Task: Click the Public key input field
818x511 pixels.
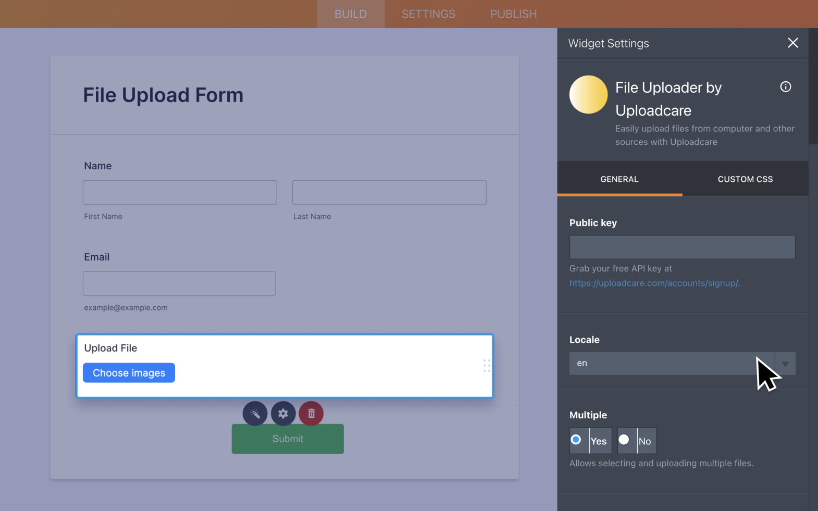Action: (x=682, y=247)
